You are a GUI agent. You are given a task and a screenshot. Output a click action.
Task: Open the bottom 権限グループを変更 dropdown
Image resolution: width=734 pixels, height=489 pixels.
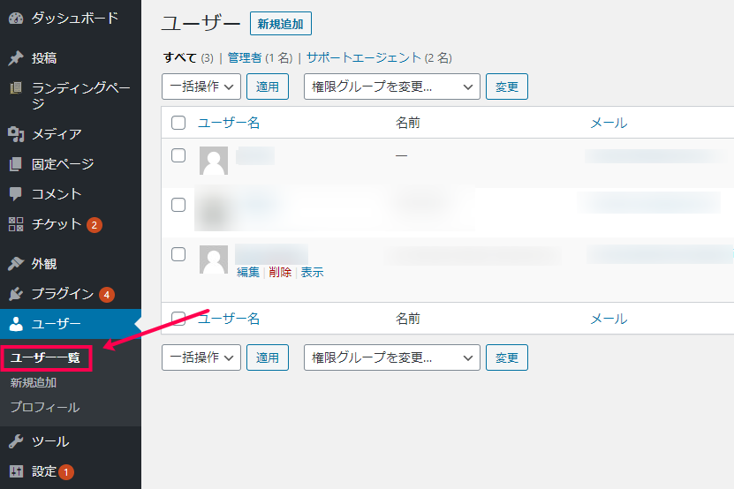click(392, 357)
